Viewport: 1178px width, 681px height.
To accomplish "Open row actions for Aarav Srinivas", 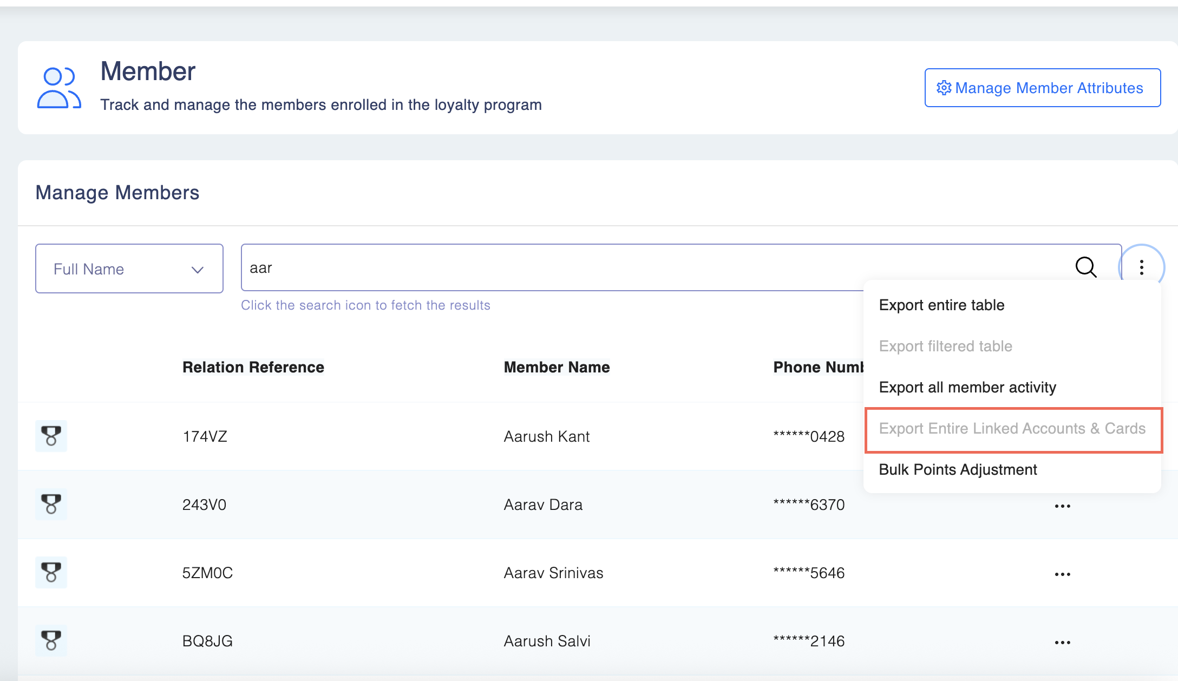I will tap(1062, 574).
